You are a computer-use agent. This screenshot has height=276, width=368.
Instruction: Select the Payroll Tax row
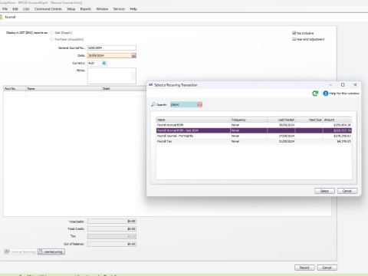tap(254, 141)
